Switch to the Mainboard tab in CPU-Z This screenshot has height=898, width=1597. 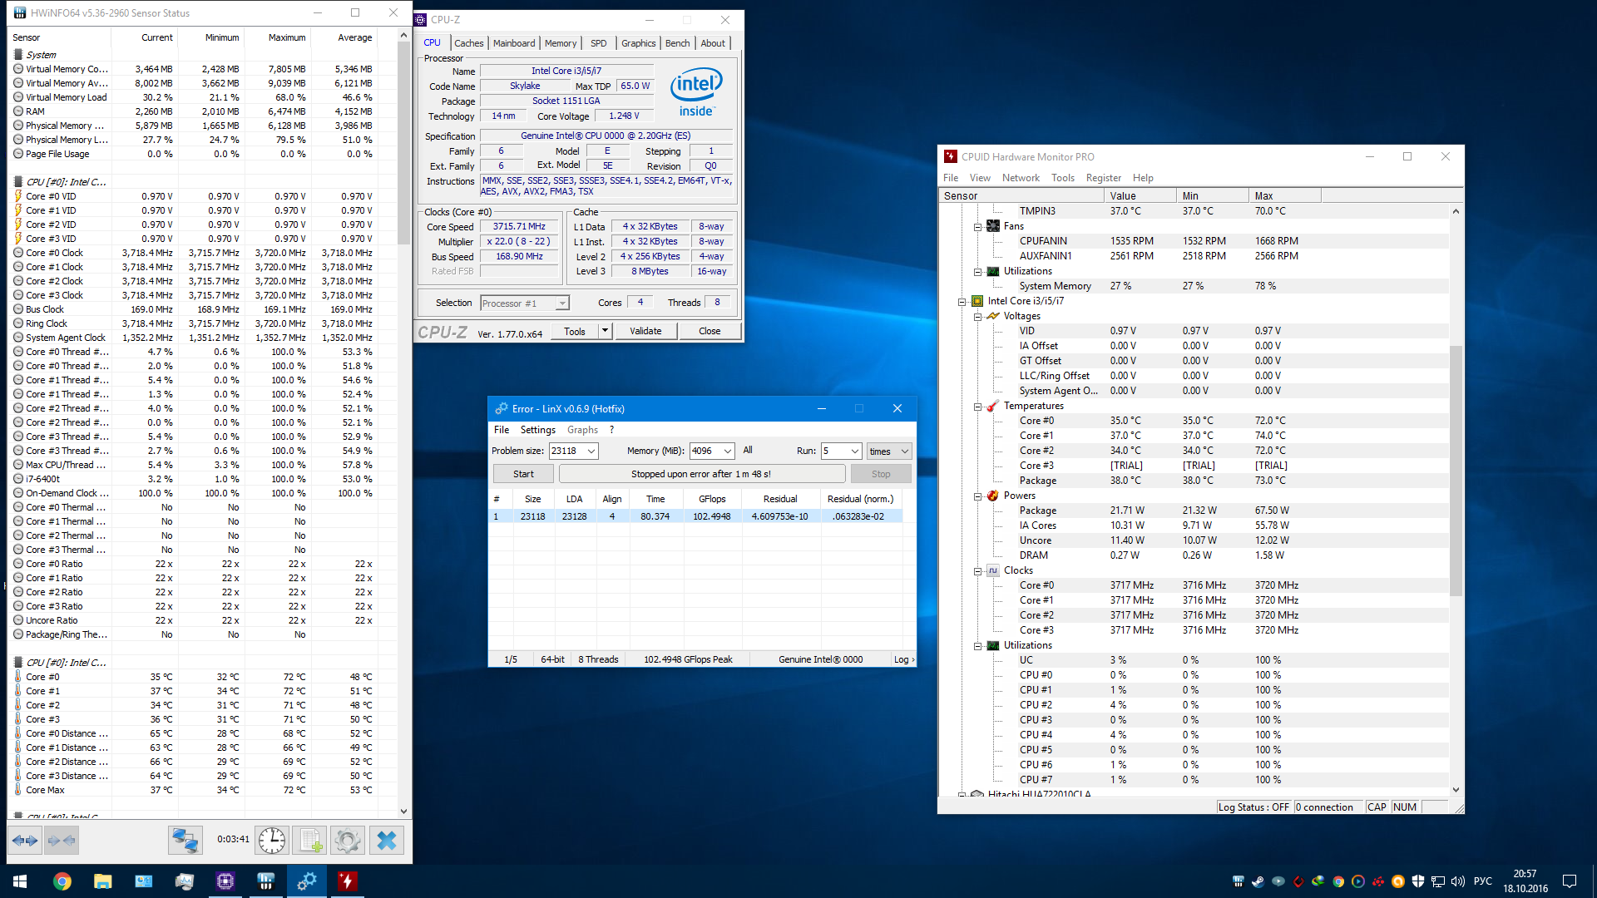(x=514, y=43)
